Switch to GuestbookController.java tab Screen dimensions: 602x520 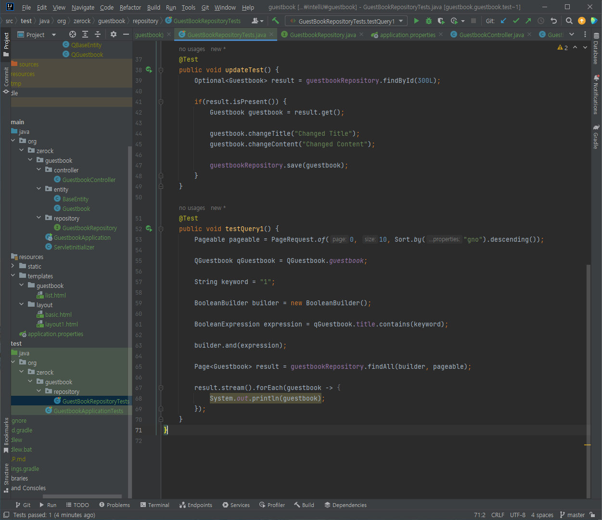point(491,35)
